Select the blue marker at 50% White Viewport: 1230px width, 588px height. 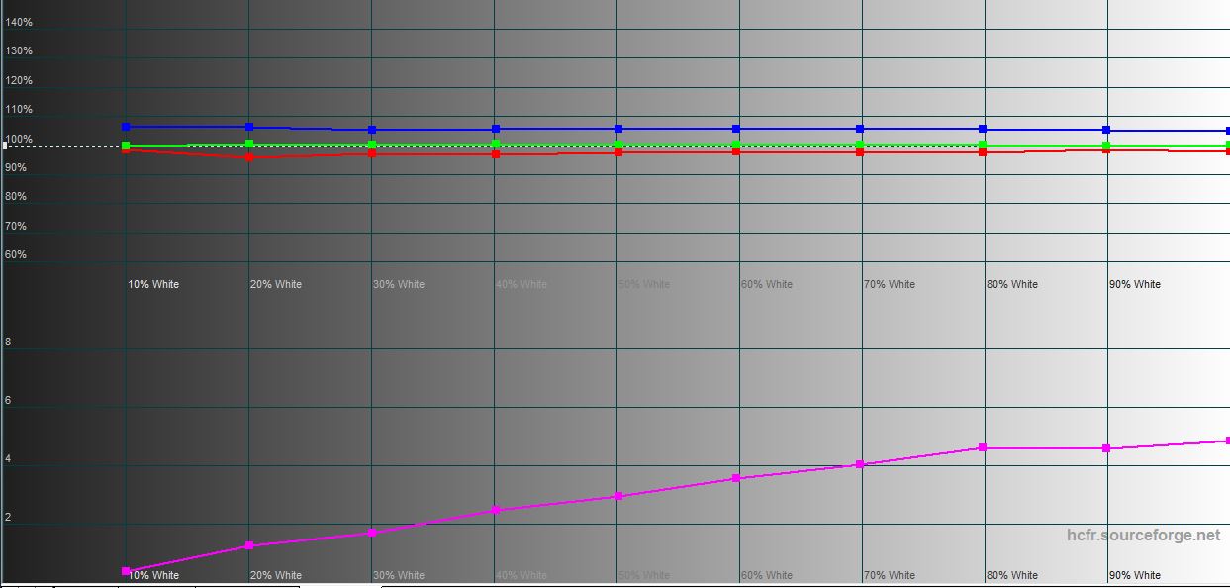click(618, 129)
